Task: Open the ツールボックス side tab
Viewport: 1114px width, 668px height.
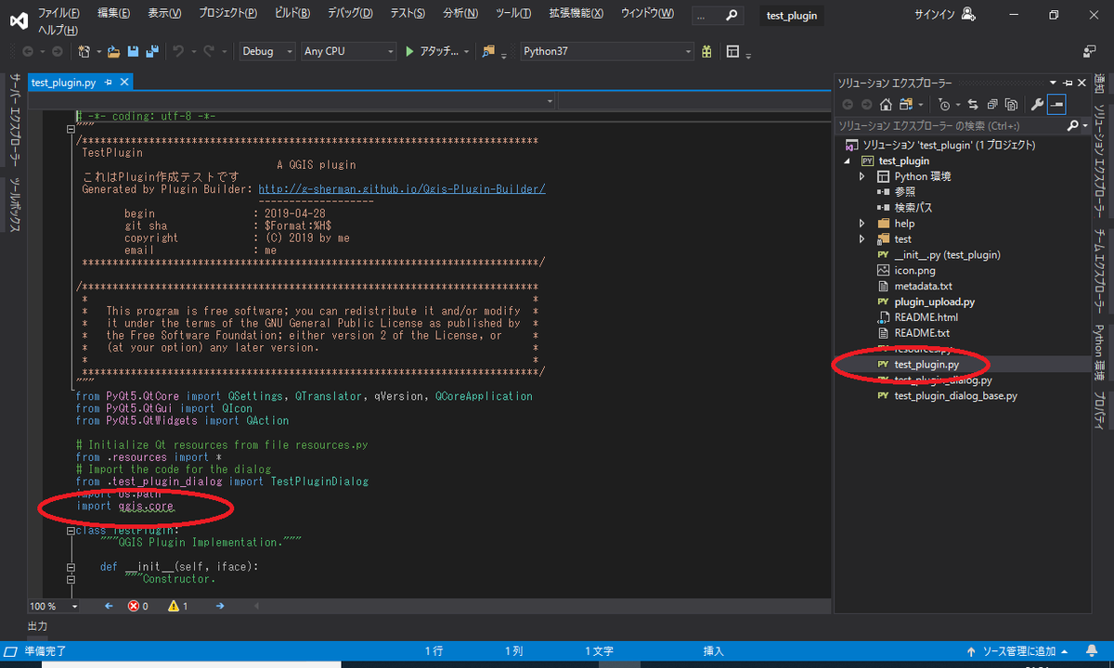Action: pos(15,205)
